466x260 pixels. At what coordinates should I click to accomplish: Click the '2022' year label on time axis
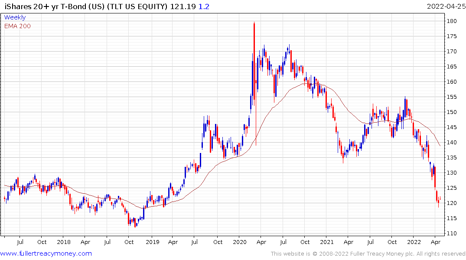point(414,242)
